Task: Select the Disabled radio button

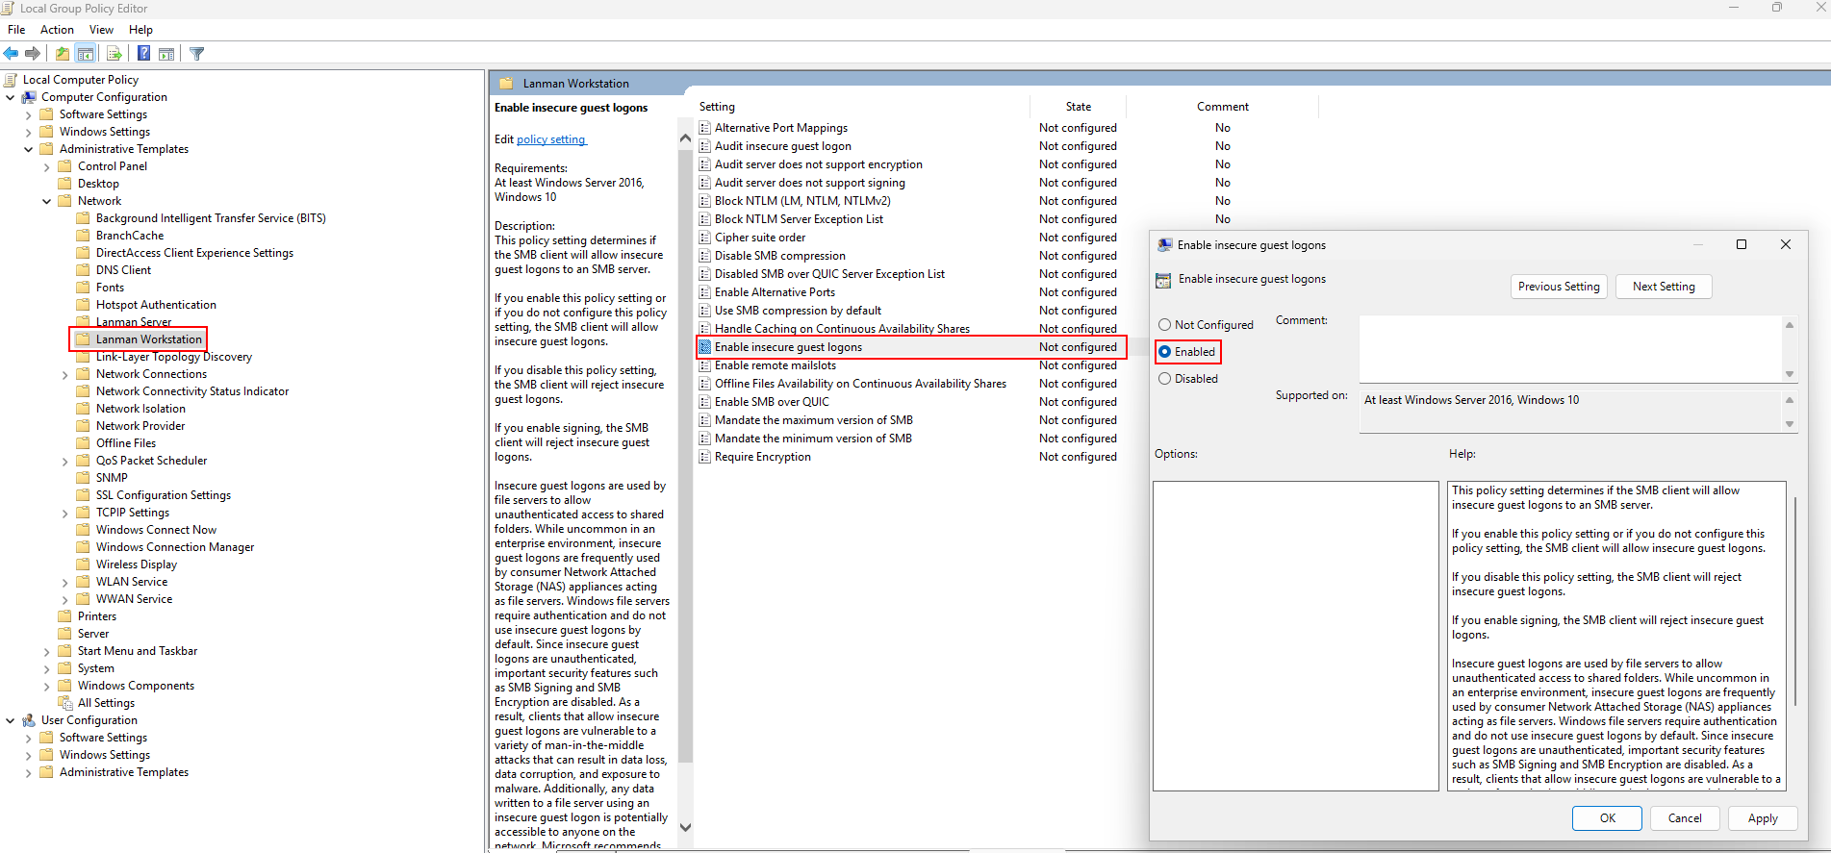Action: click(1165, 379)
